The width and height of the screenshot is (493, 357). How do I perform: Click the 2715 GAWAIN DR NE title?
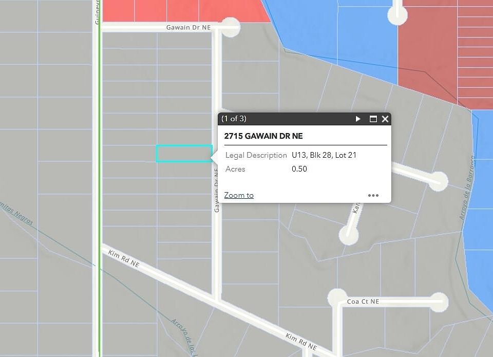(x=263, y=136)
